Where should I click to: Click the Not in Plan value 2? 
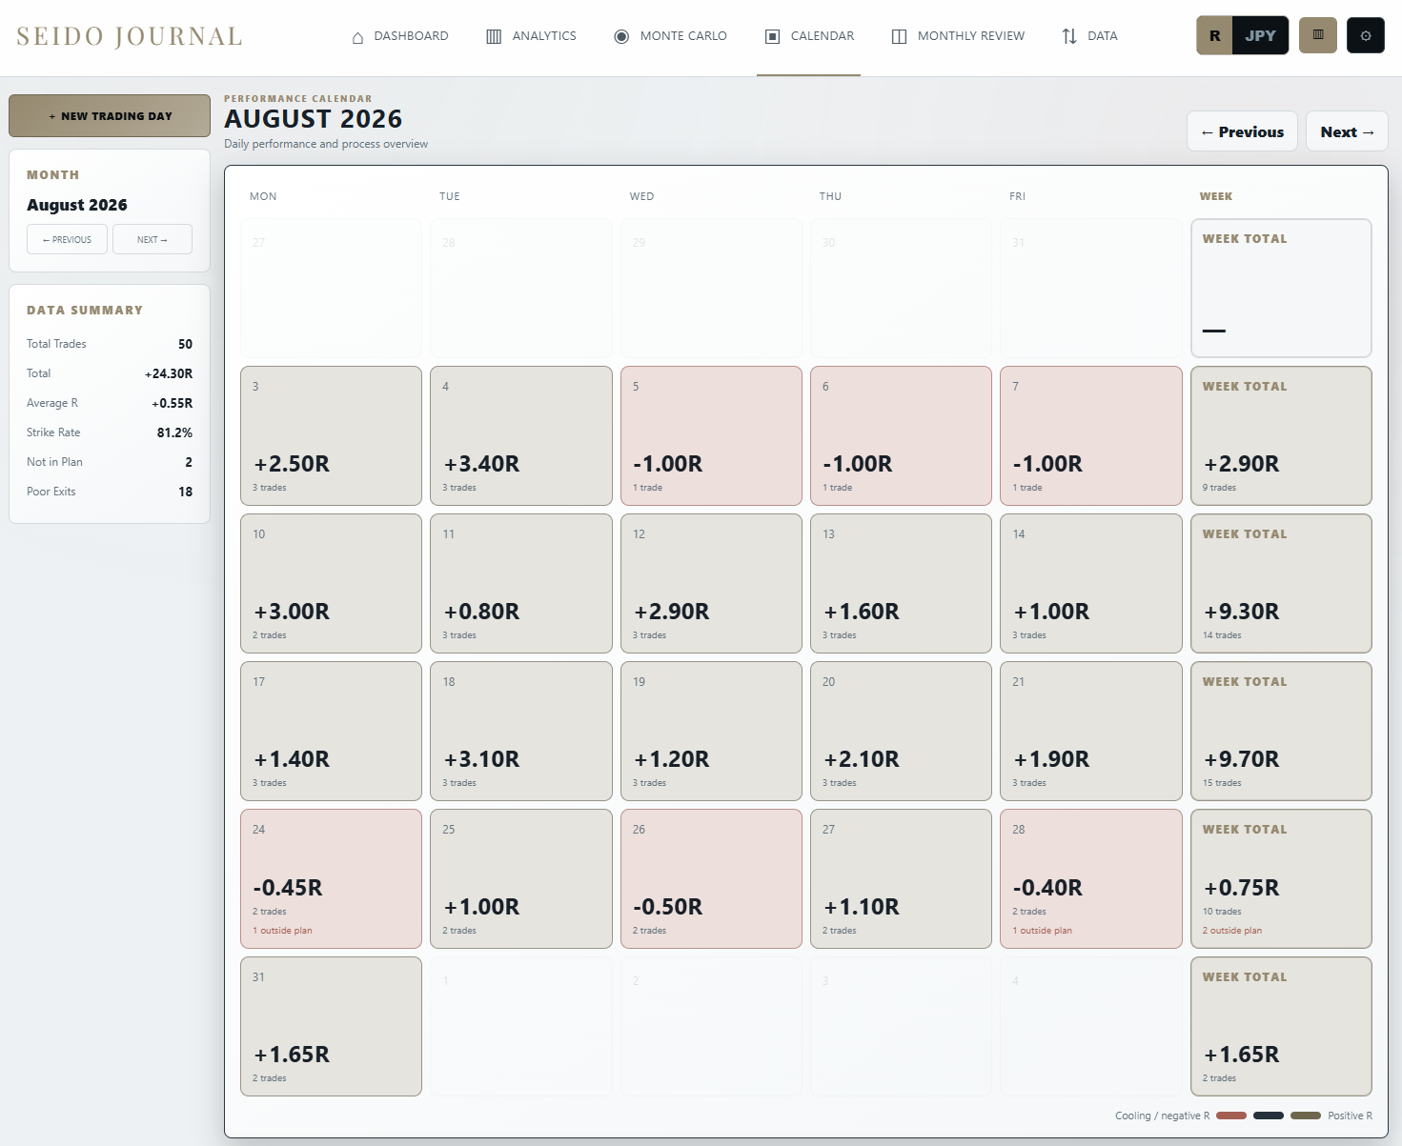click(189, 462)
